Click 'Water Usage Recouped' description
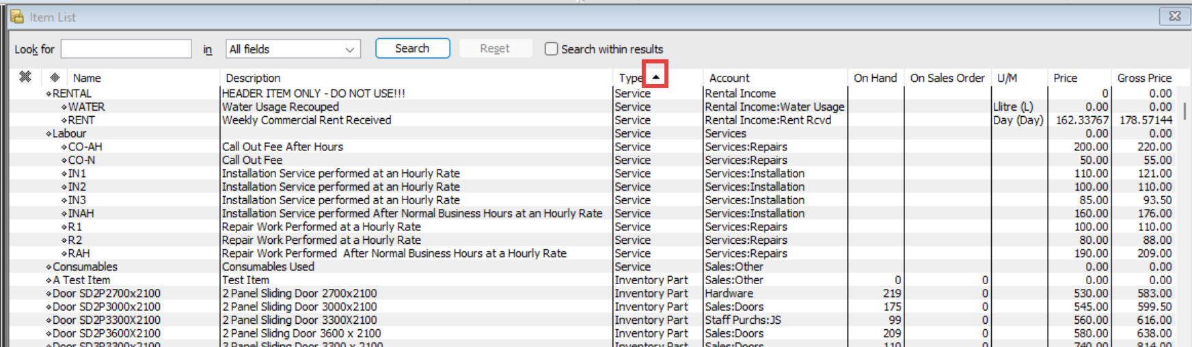1192x347 pixels. (x=280, y=107)
